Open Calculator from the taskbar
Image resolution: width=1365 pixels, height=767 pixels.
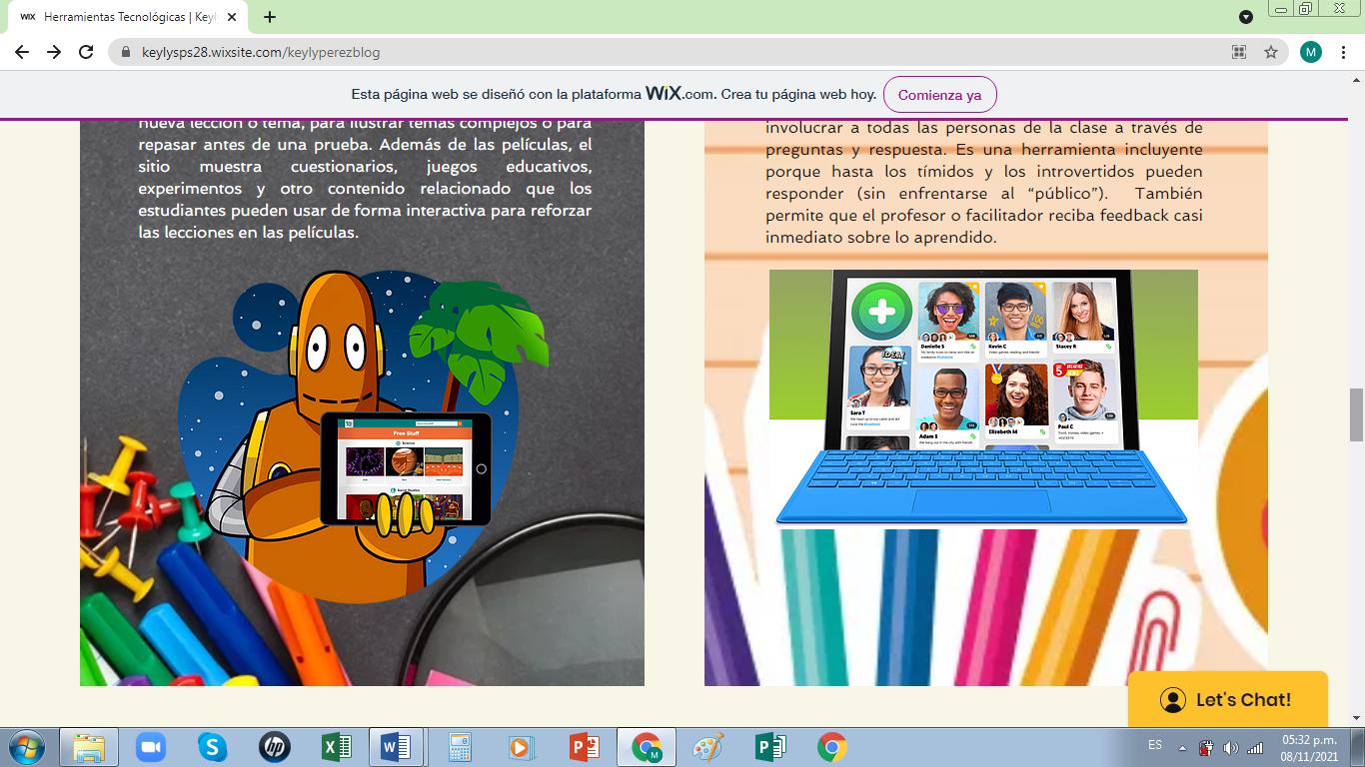460,747
